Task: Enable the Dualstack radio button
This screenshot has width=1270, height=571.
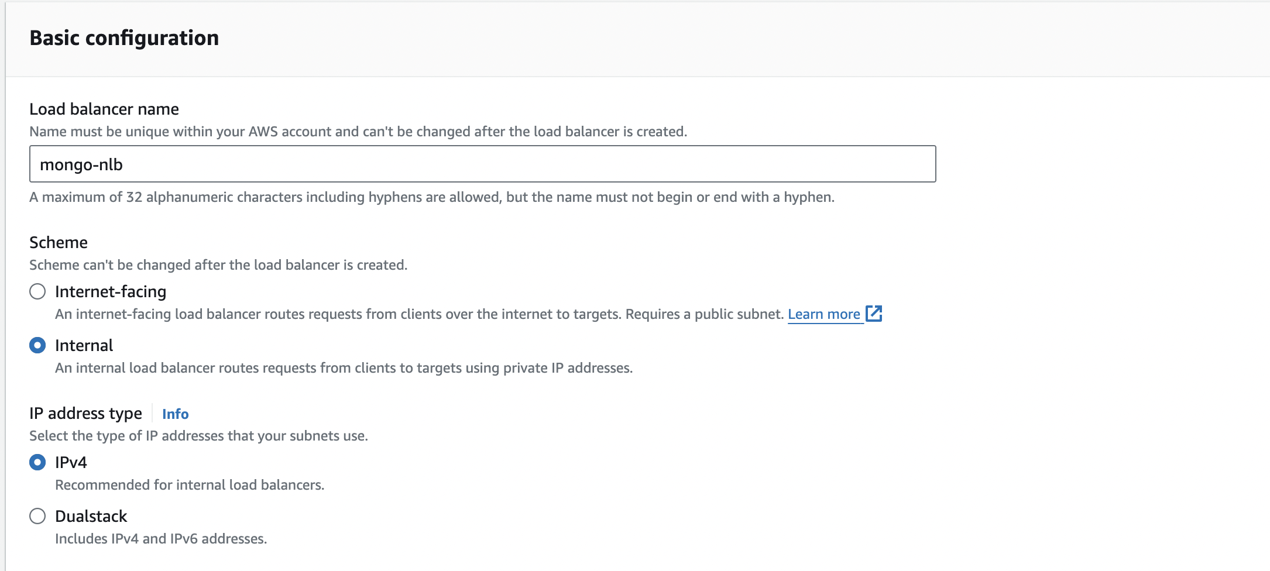Action: [37, 516]
